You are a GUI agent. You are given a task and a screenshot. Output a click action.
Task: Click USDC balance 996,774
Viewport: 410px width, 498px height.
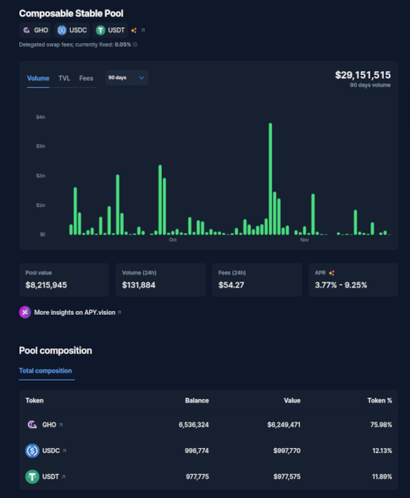[x=197, y=451]
